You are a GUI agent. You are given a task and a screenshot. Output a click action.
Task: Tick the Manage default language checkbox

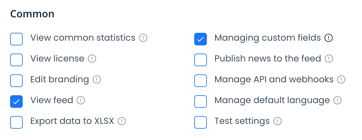tap(201, 102)
